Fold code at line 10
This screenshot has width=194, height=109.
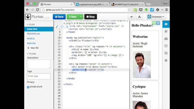point(62,38)
